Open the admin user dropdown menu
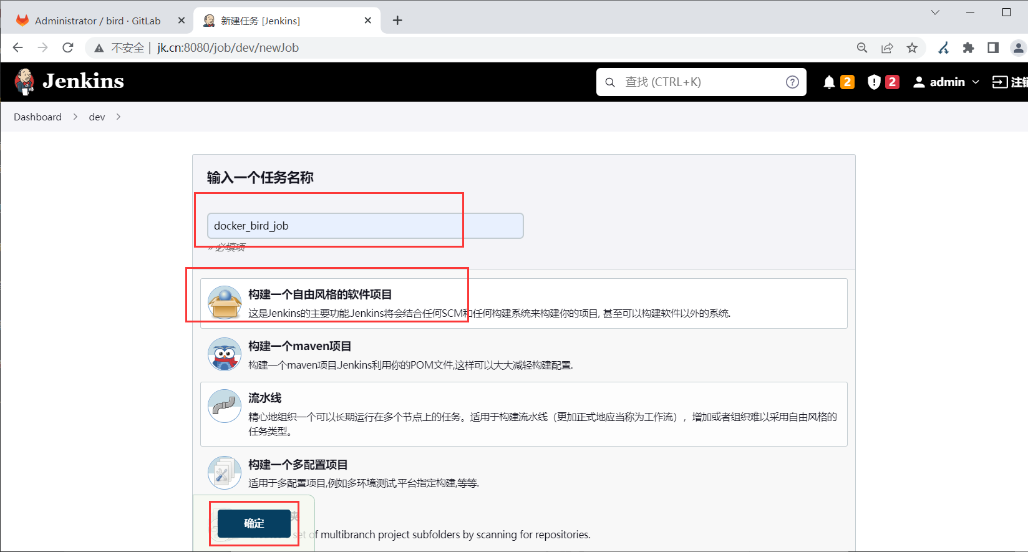The image size is (1028, 552). 946,82
